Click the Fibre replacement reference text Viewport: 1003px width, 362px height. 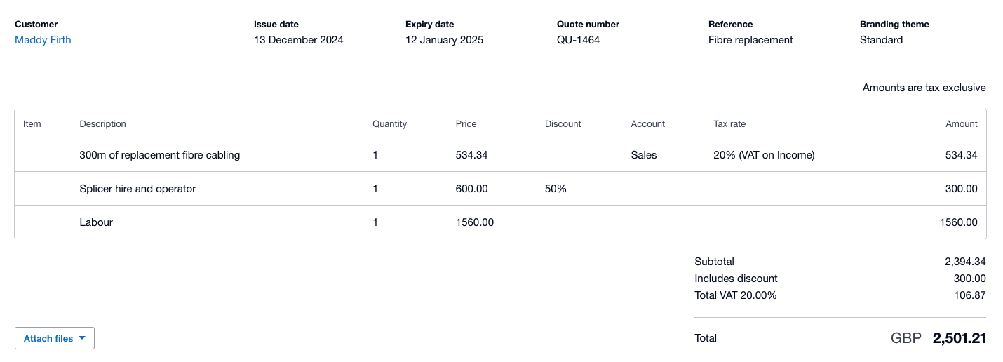[x=750, y=40]
